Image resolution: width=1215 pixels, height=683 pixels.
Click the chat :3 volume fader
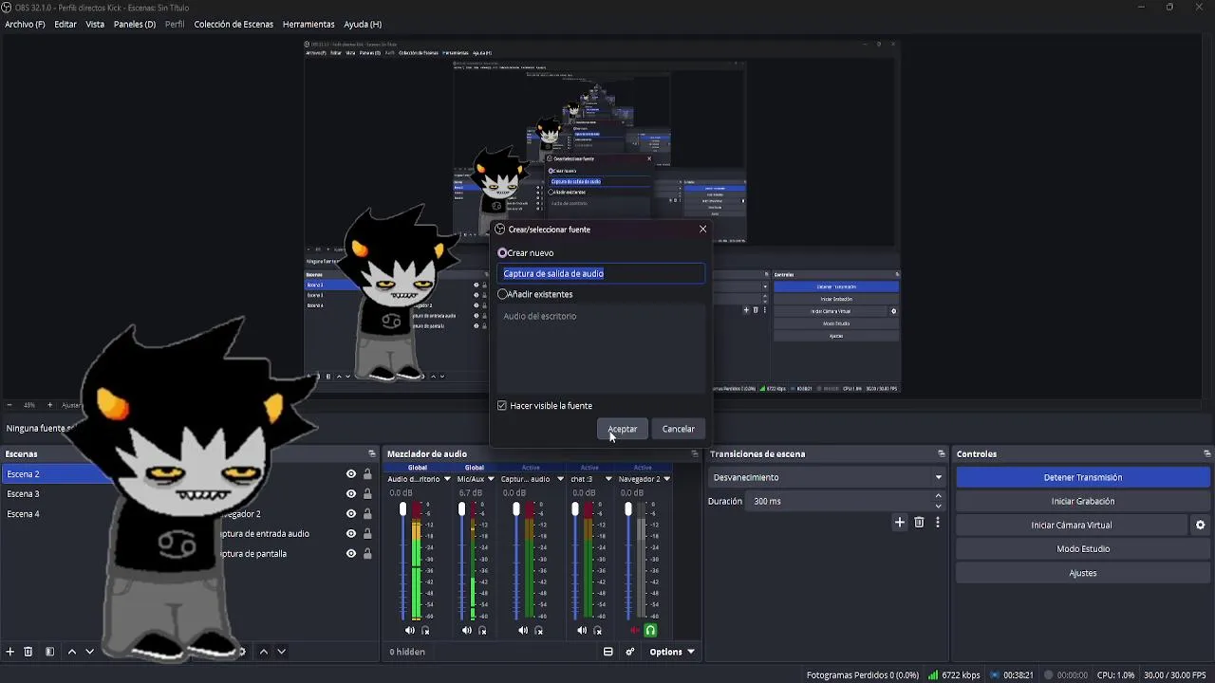tap(575, 509)
